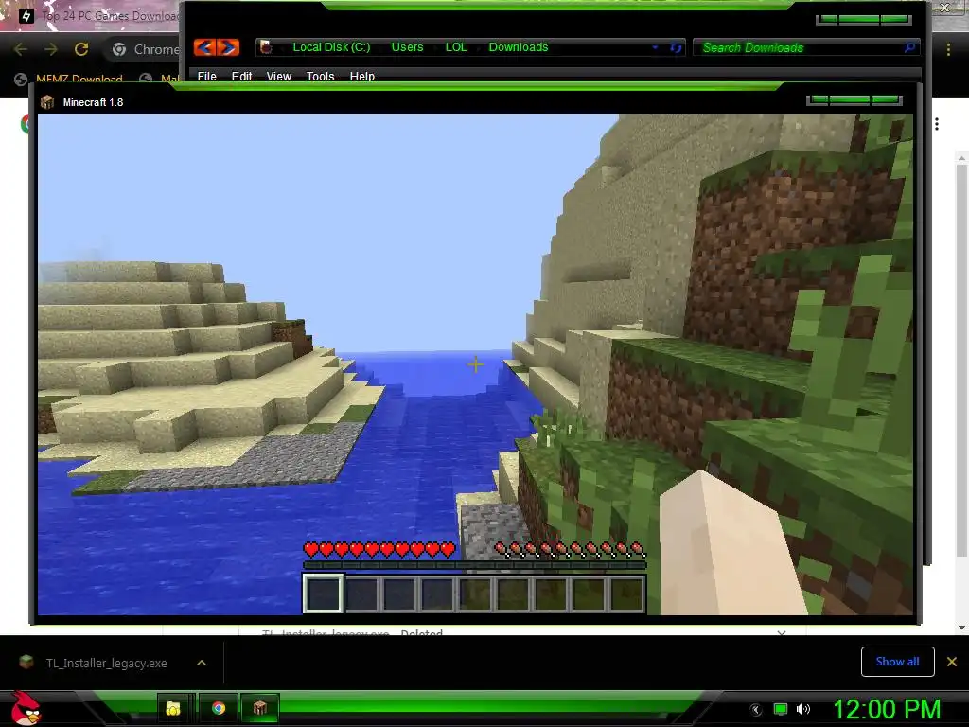Open the Help menu in Explorer
969x727 pixels.
pyautogui.click(x=362, y=76)
